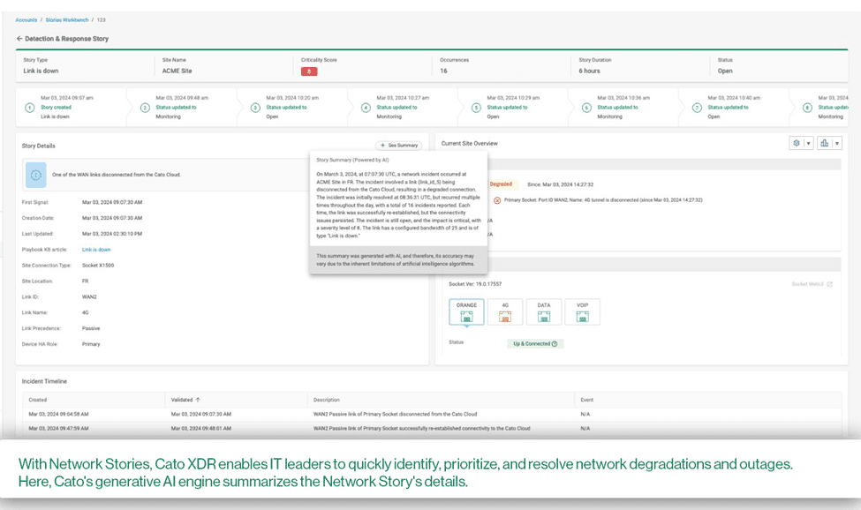Click the help icon in Up & Connected
The height and width of the screenshot is (510, 861).
tap(555, 344)
